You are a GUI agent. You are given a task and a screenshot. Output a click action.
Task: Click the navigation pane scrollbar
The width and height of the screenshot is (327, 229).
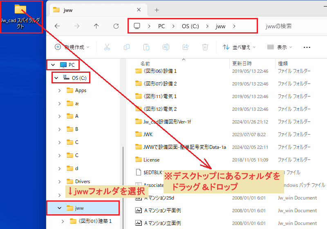[x=123, y=188]
